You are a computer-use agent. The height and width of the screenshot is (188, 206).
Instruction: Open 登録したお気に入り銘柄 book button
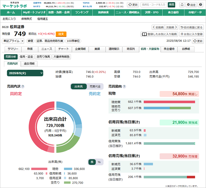pyautogui.click(x=159, y=34)
